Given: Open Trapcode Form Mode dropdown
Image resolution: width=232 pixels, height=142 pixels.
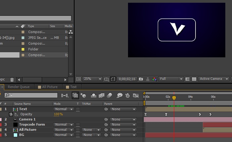Looking at the screenshot, I should click(64, 125).
